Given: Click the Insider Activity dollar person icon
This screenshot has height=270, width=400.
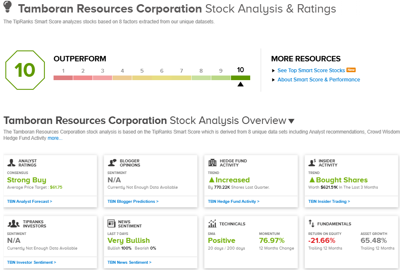Looking at the screenshot, I should point(312,163).
